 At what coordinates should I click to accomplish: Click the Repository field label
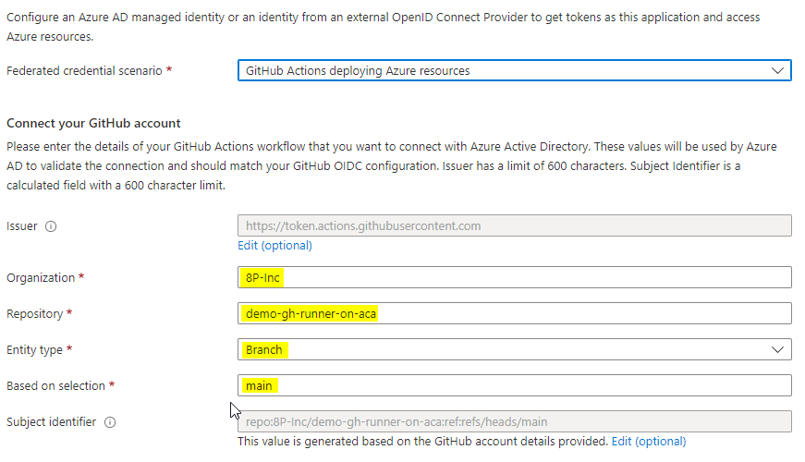pyautogui.click(x=35, y=314)
